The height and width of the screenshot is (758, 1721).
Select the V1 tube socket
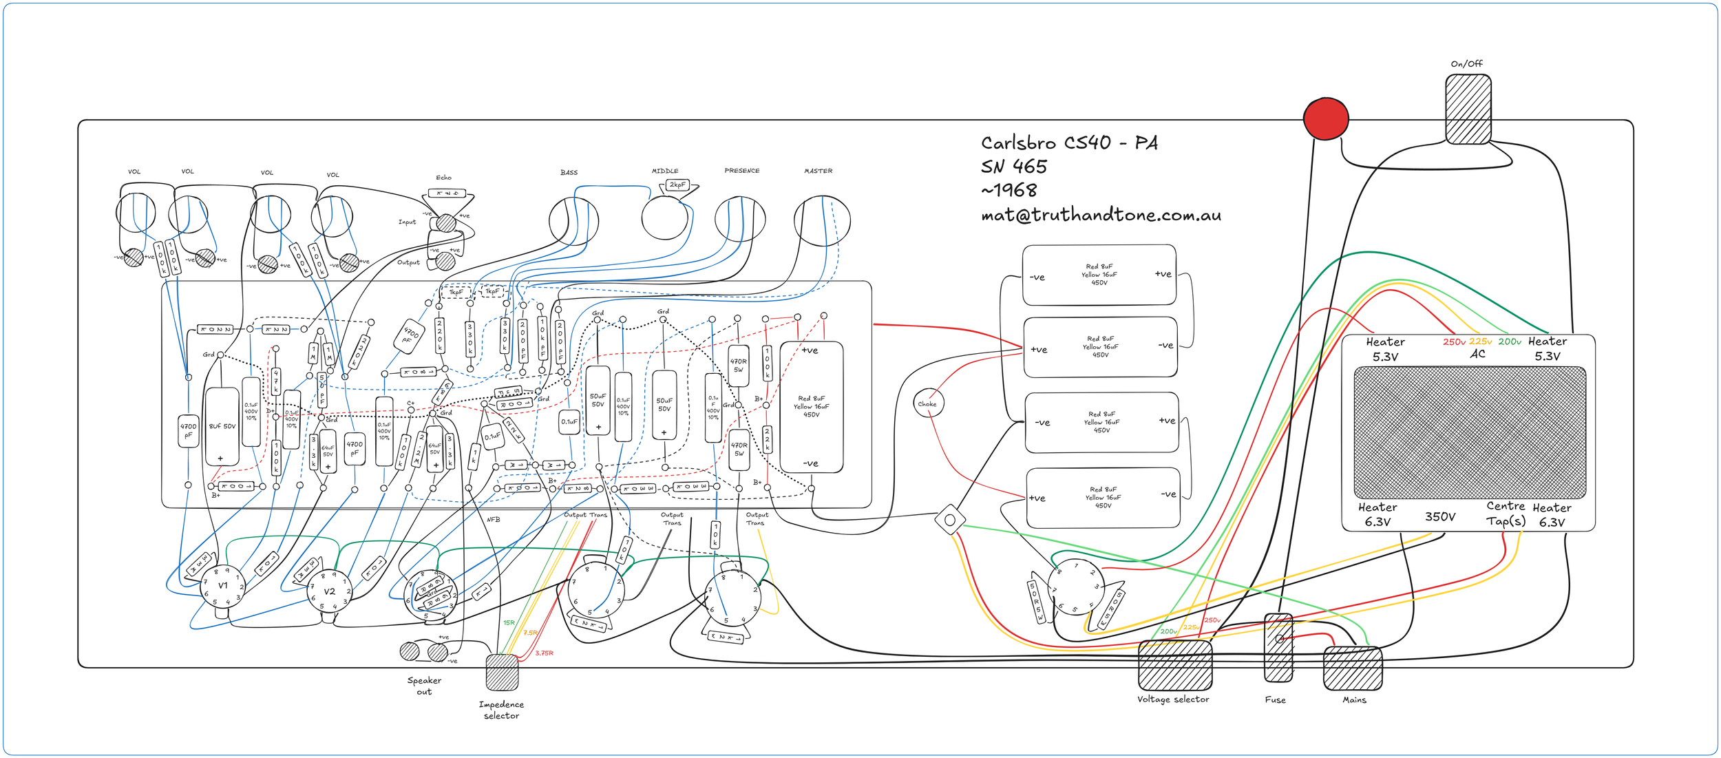pyautogui.click(x=223, y=587)
